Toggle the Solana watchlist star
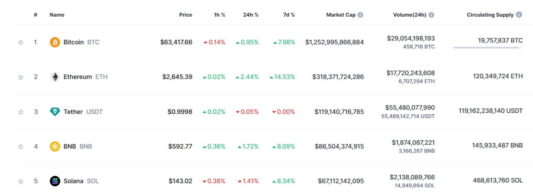 coord(20,181)
